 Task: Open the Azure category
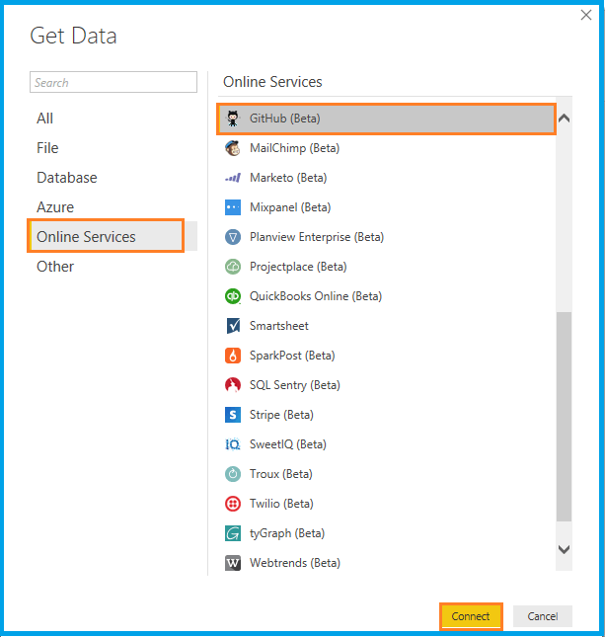tap(55, 207)
